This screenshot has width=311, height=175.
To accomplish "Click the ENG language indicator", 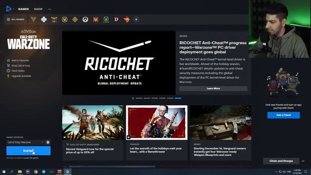I will (x=289, y=172).
